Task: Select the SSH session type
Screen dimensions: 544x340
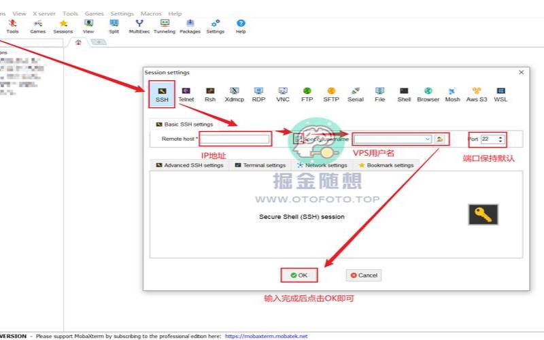Action: 162,95
